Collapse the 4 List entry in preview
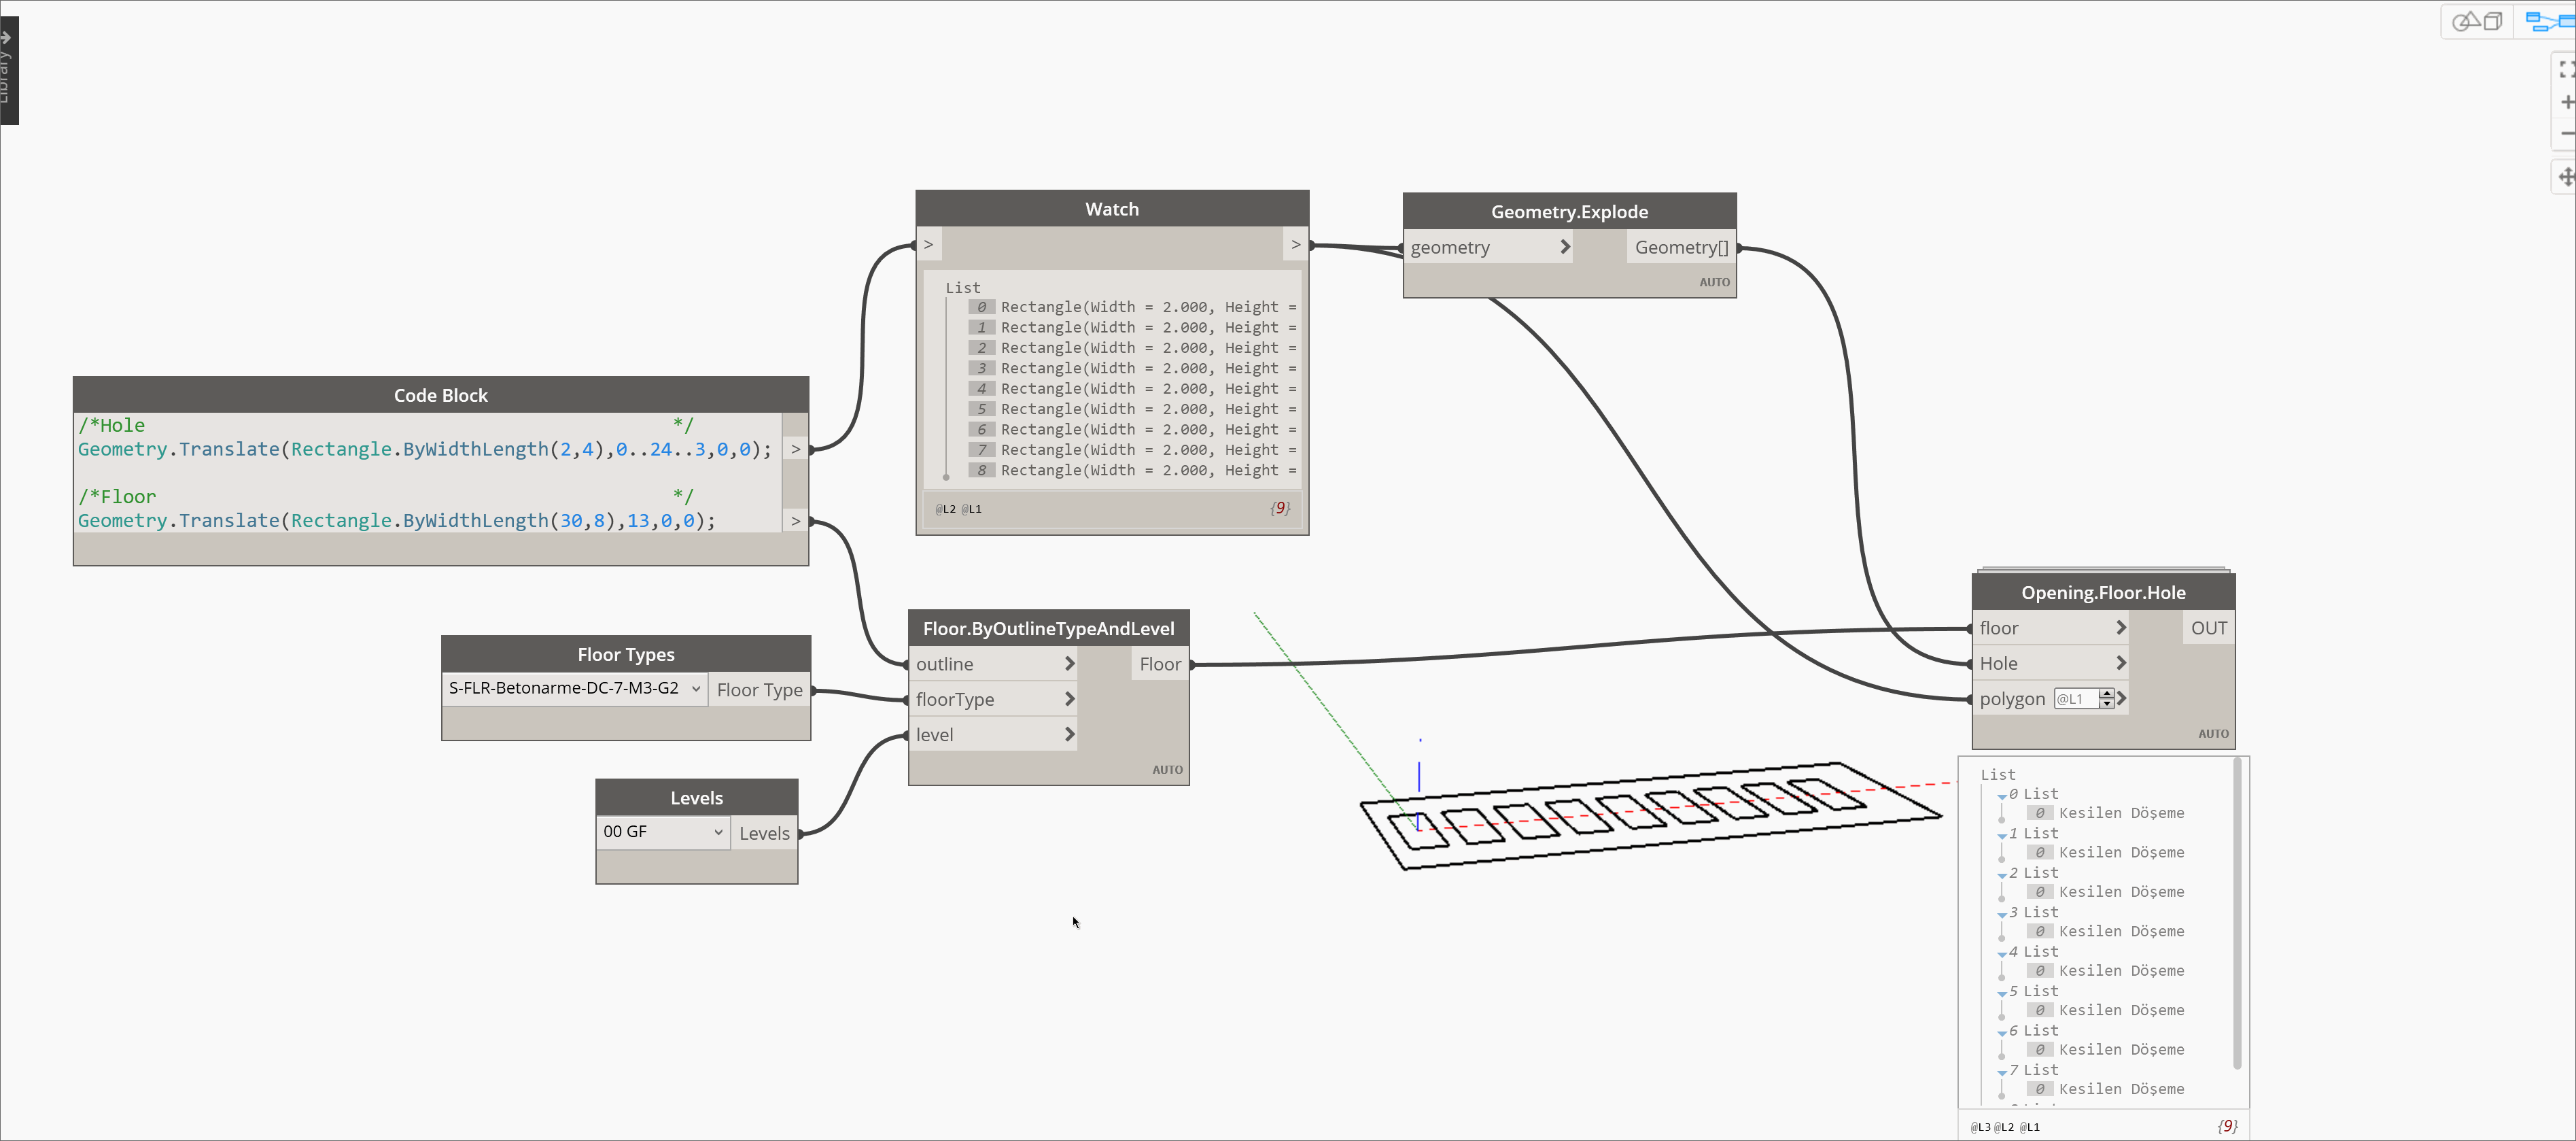Screen dimensions: 2576x1141 pyautogui.click(x=2002, y=953)
